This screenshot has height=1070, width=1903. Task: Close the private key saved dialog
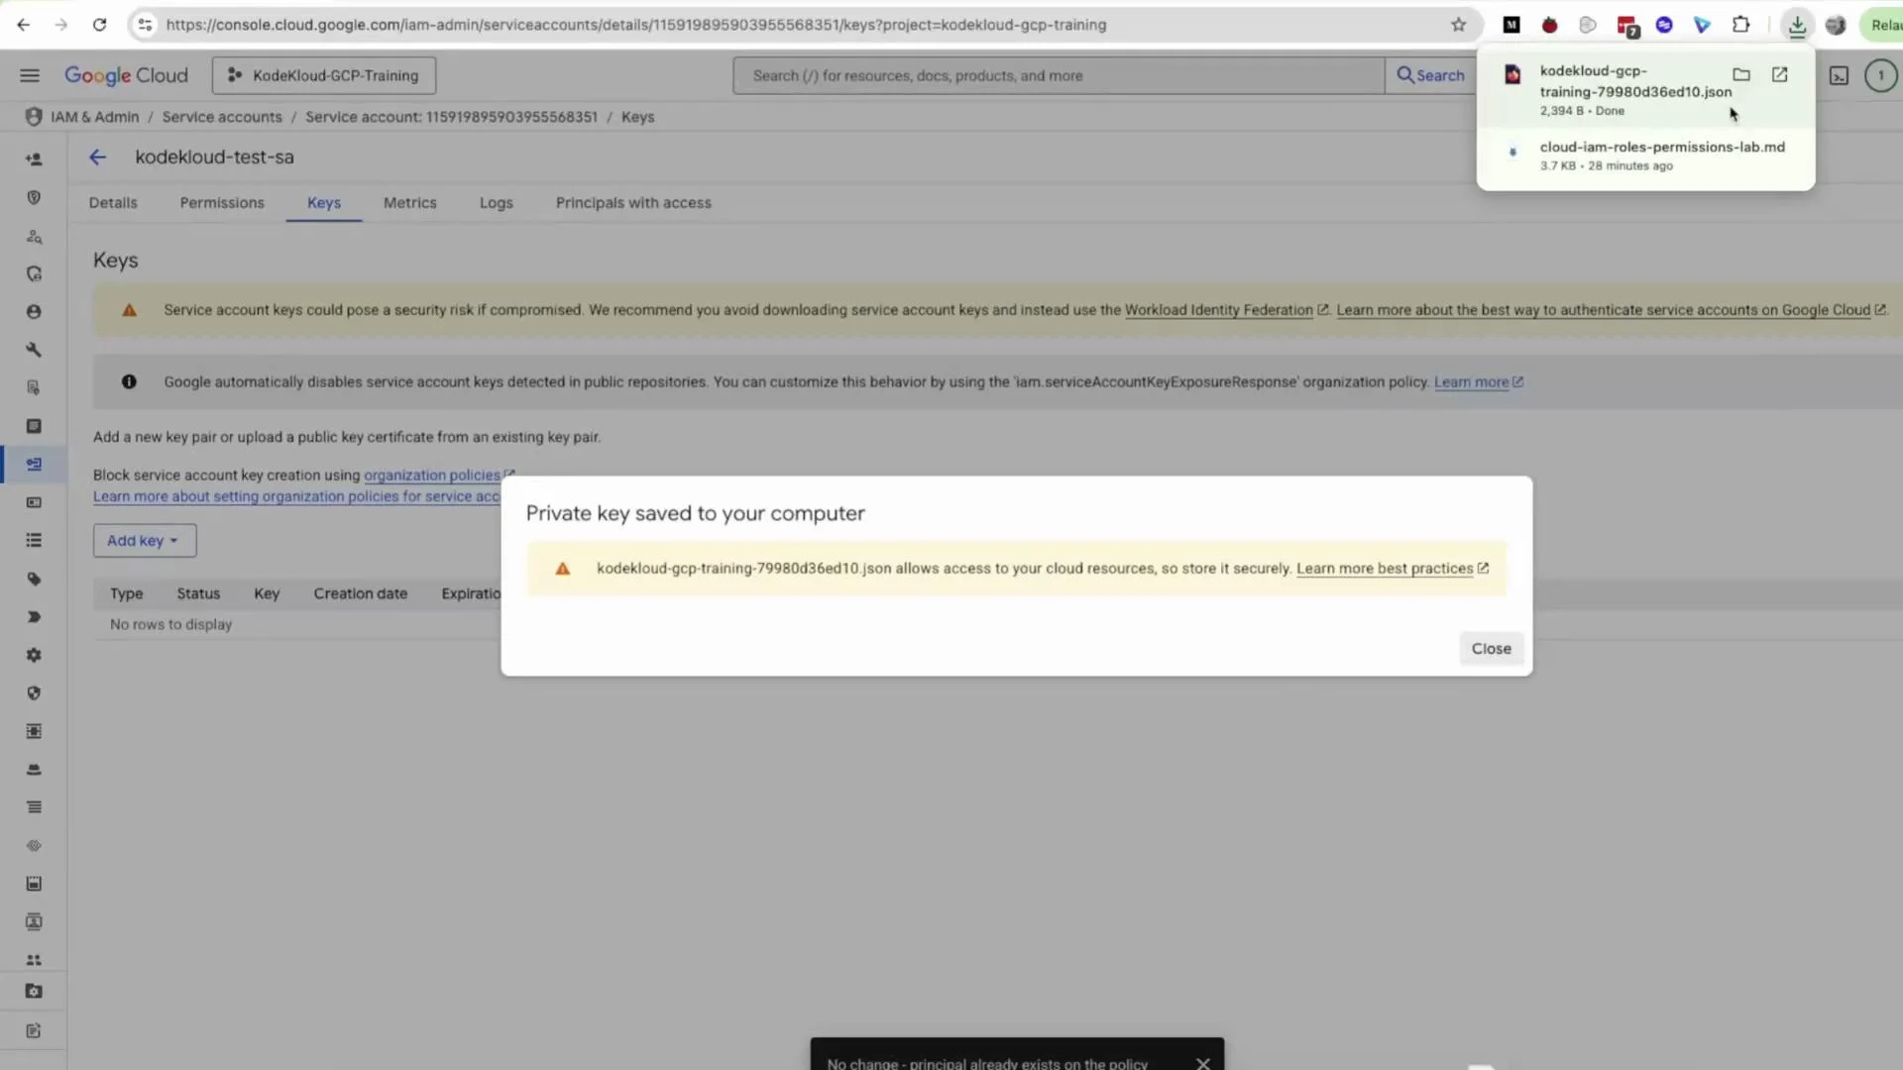click(x=1491, y=648)
